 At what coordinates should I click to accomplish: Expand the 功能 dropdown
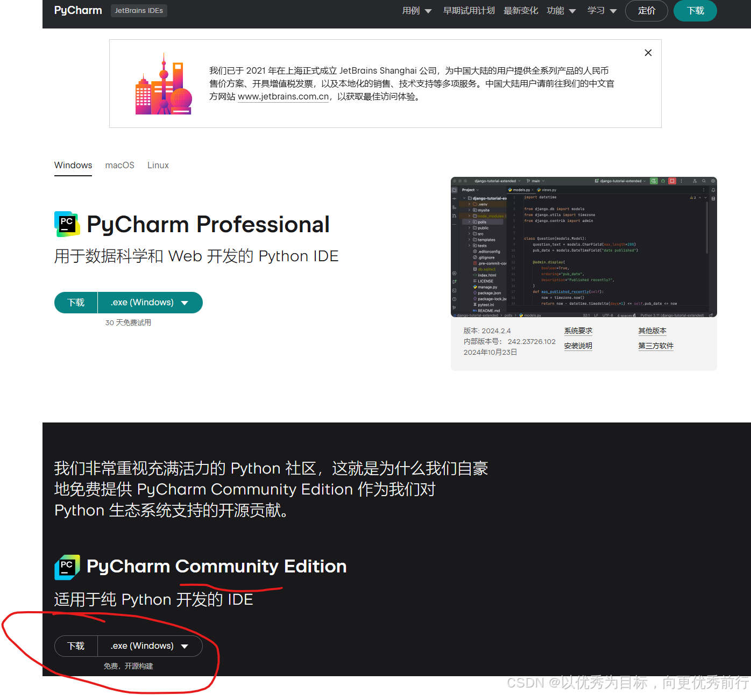(561, 10)
